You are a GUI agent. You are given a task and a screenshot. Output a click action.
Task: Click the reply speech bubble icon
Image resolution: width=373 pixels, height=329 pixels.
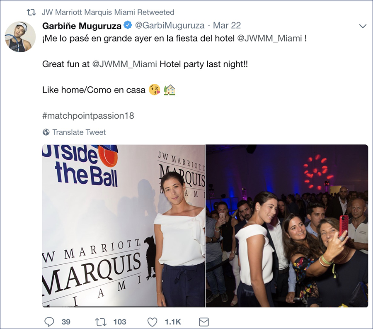click(49, 322)
